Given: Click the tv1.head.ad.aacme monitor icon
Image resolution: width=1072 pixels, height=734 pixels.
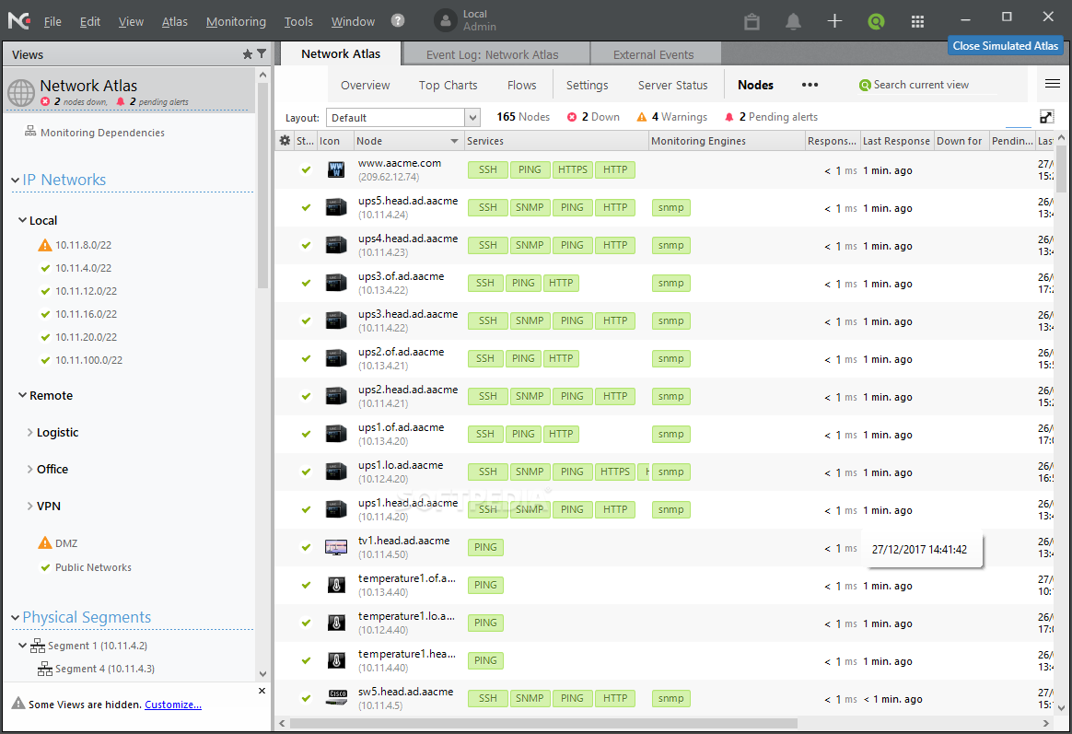Looking at the screenshot, I should [x=335, y=547].
